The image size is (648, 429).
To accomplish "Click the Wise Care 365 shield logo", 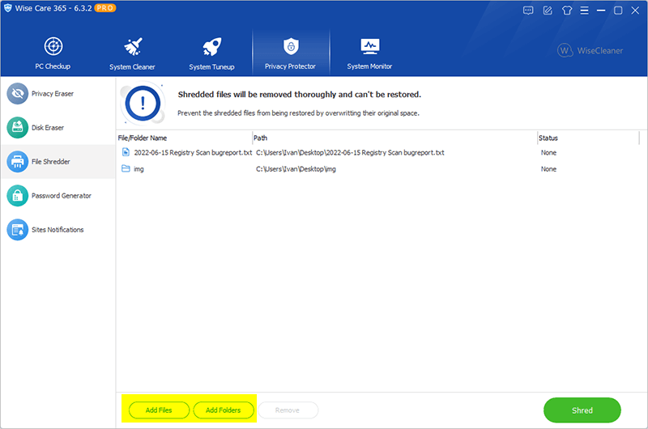I will coord(8,8).
